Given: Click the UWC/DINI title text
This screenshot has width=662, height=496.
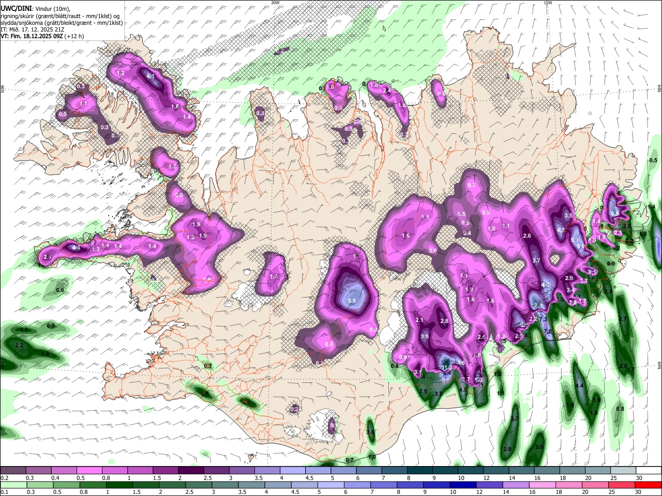Looking at the screenshot, I should coord(16,9).
